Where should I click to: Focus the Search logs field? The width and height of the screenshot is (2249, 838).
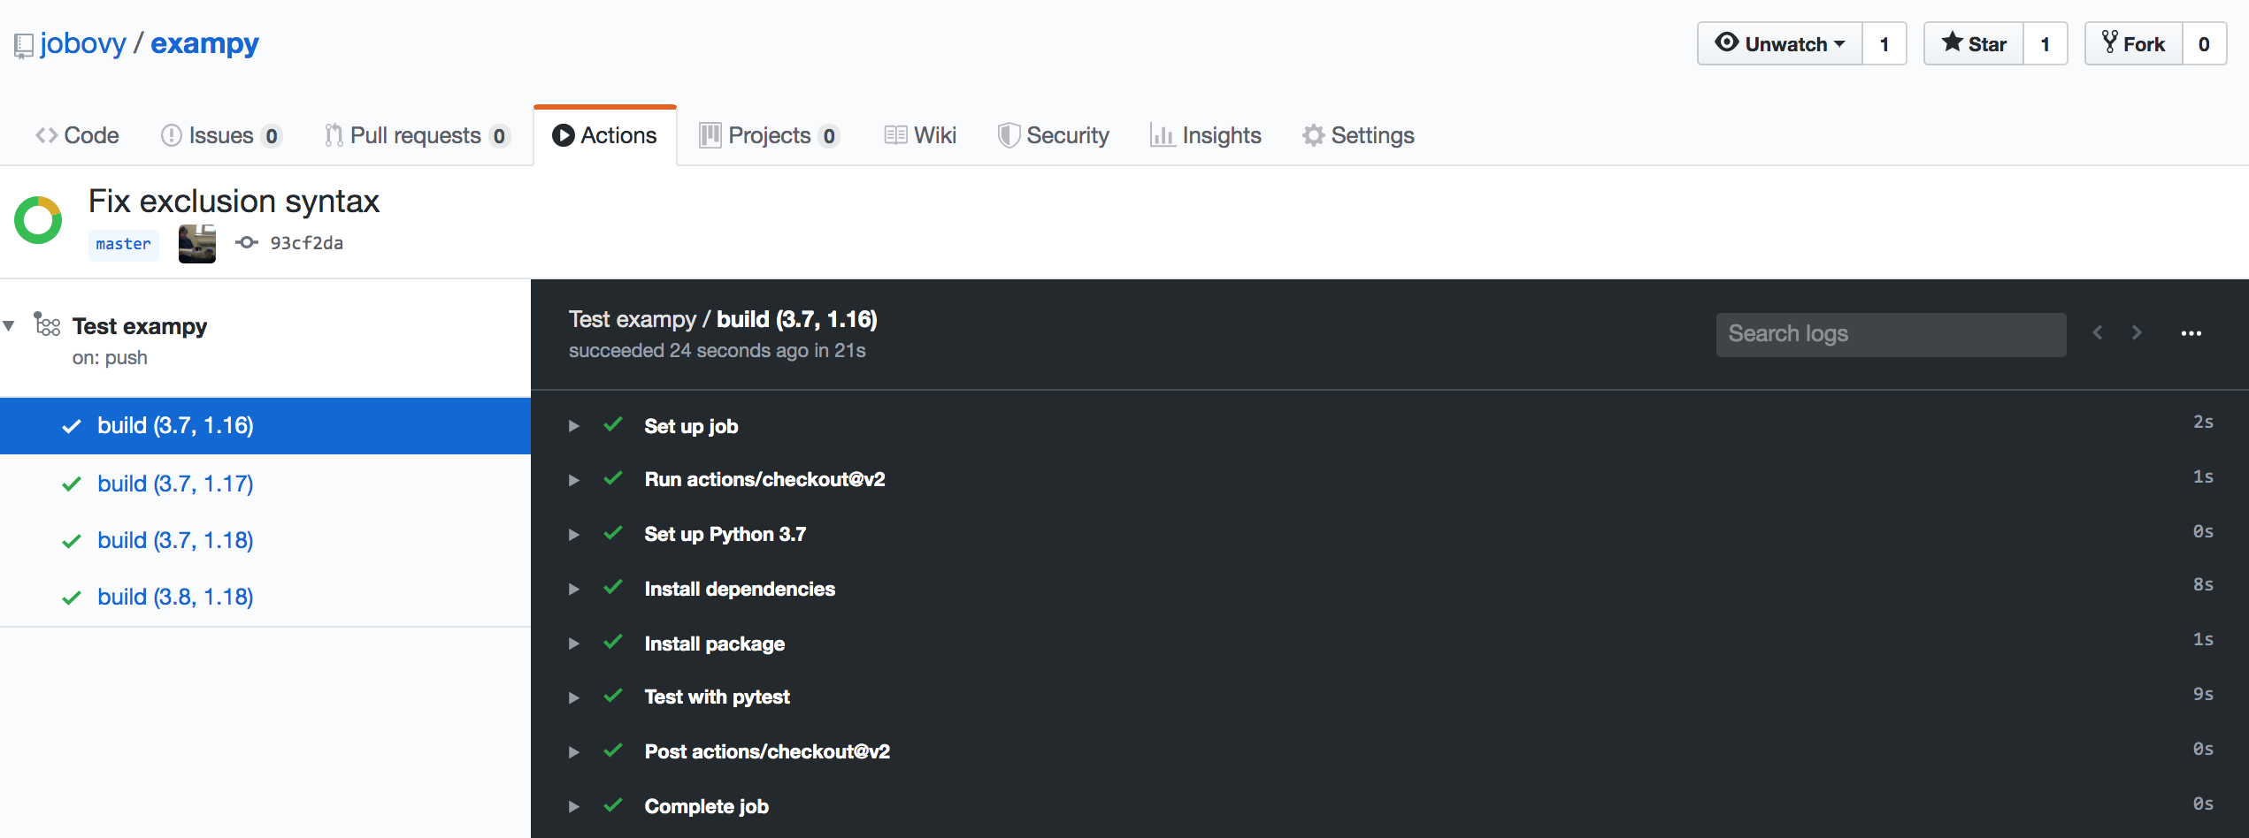click(1891, 334)
